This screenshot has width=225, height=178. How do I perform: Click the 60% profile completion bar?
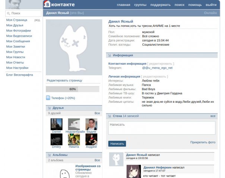[x=73, y=89]
